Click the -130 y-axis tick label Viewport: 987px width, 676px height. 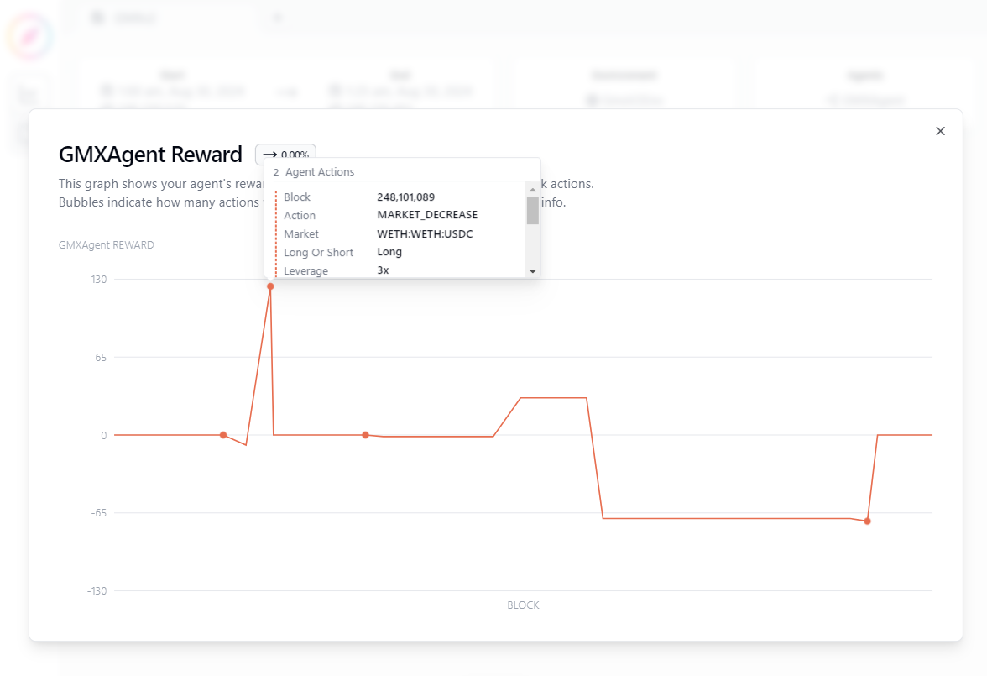pos(97,591)
